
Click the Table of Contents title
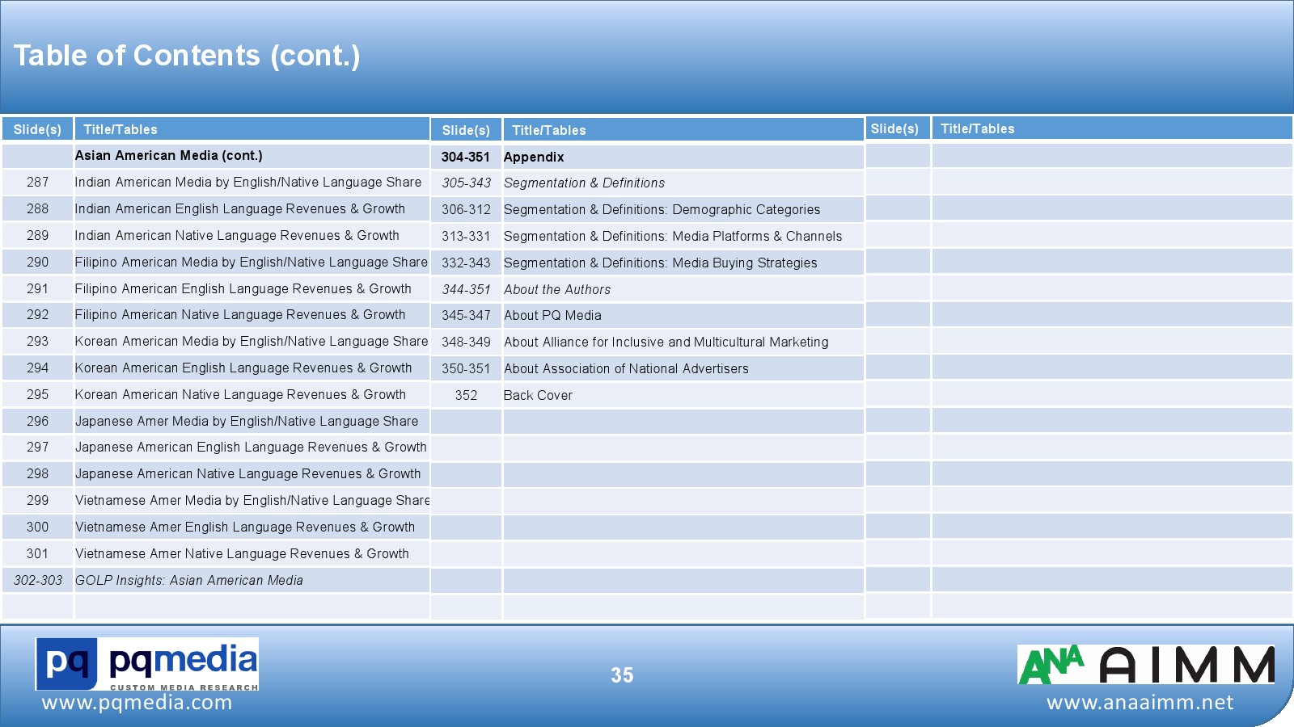(187, 56)
